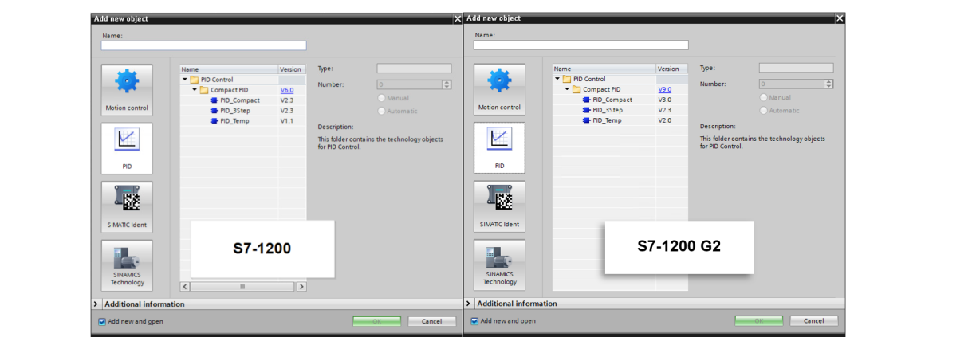
Task: Click Number stepper arrows in left dialog
Action: coord(447,84)
